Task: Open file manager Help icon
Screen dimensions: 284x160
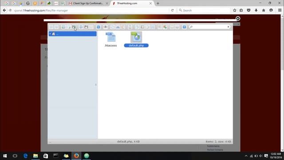Action: coord(184,27)
